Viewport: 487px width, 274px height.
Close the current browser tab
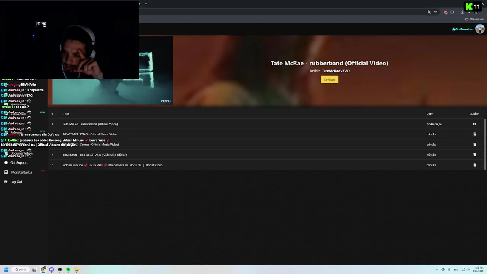pyautogui.click(x=139, y=4)
